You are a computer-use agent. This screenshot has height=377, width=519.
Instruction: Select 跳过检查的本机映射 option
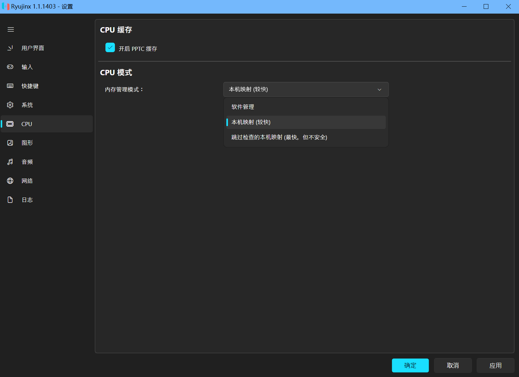pyautogui.click(x=279, y=137)
